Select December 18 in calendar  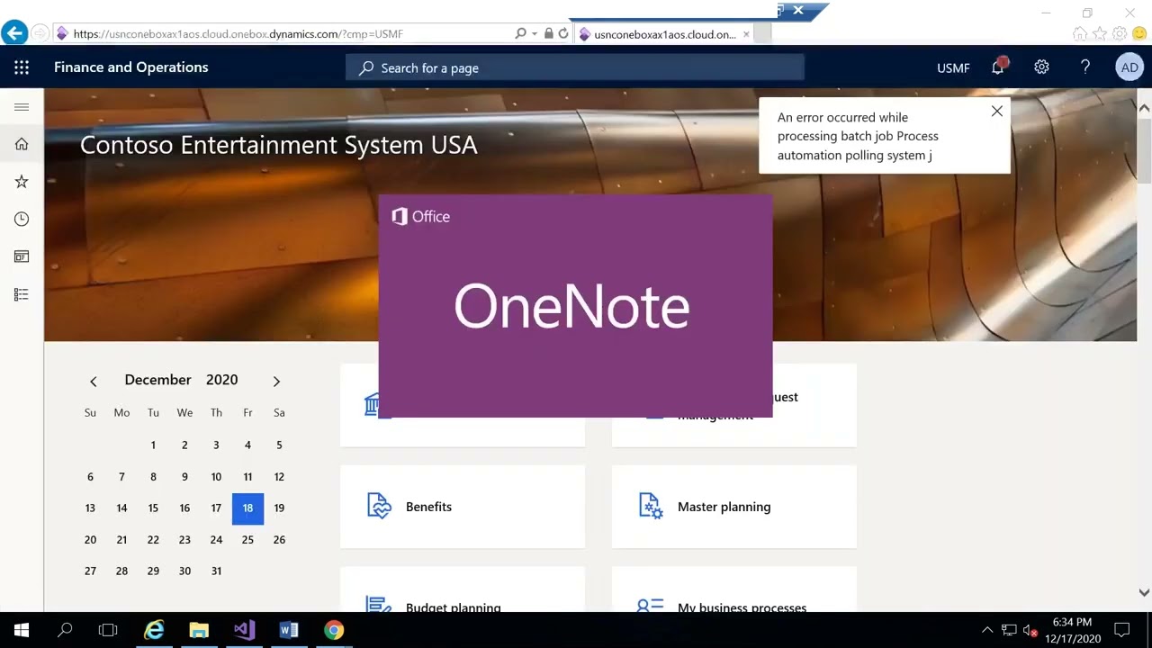coord(247,508)
